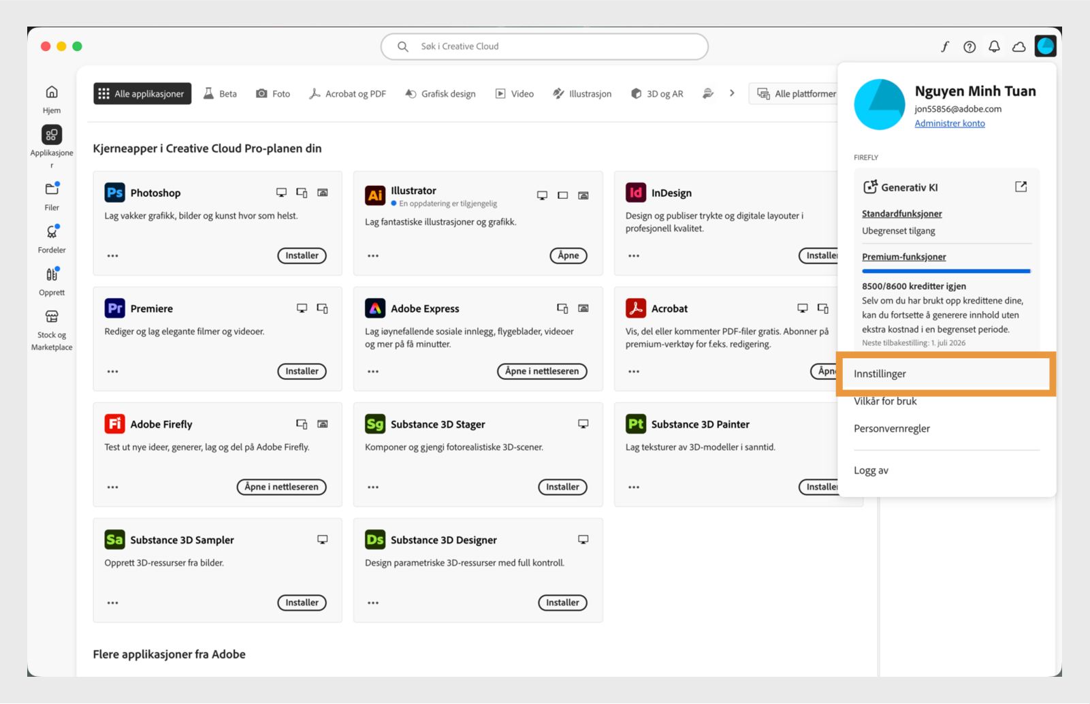Click the Substance 3D Stager icon
This screenshot has height=704, width=1090.
[375, 424]
